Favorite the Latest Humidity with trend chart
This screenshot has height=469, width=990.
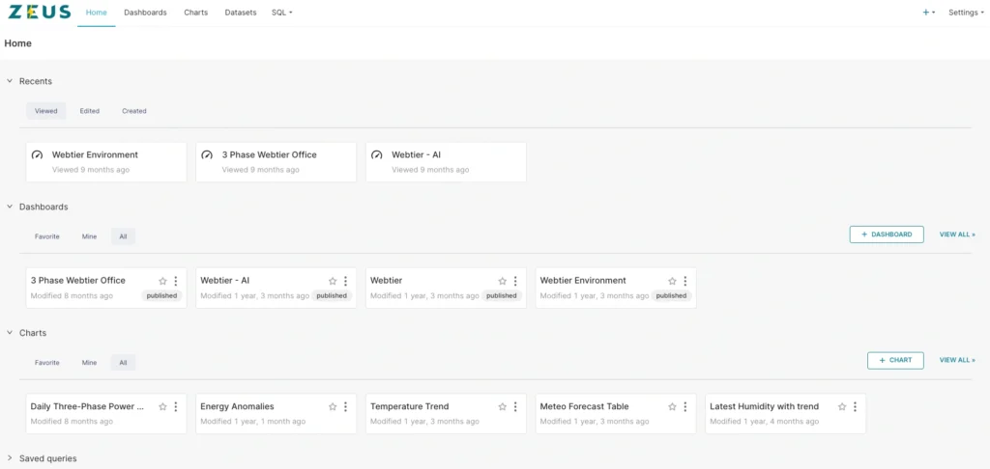point(842,407)
